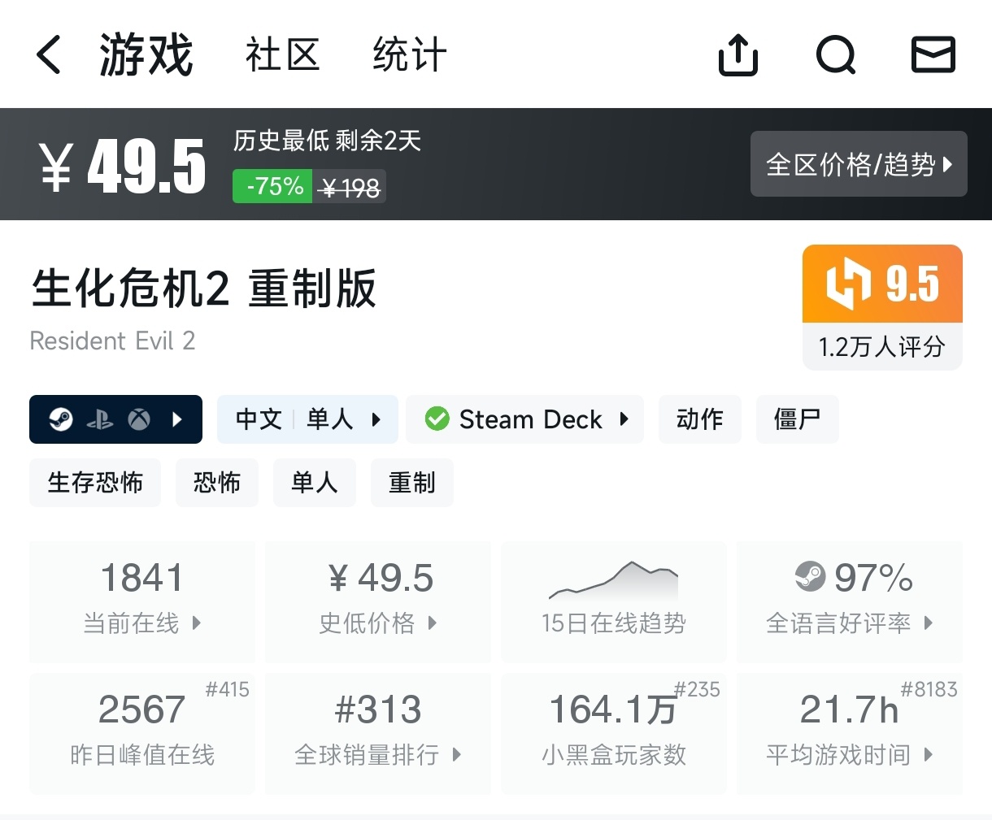992x820 pixels.
Task: Expand the 中文 单人 language info
Action: pyautogui.click(x=307, y=419)
